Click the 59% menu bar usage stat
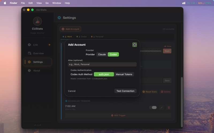The image size is (214, 133). 200,3
